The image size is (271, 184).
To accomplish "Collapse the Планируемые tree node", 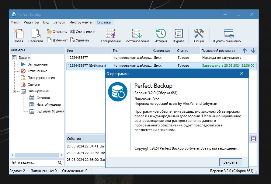I will [15, 91].
